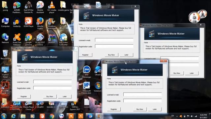Viewport: 211px width, 119px height.
Task: Open the Recycle Bin
Action: pyautogui.click(x=5, y=55)
